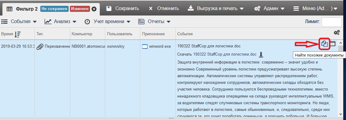Open the Меню (Ad...) dropdown
Viewport: 346px width, 120px height.
315,9
